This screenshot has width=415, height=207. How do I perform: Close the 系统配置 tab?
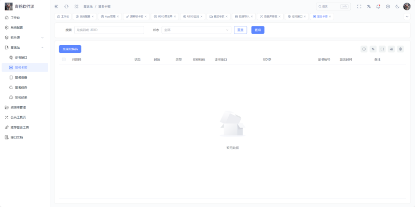tap(93, 17)
